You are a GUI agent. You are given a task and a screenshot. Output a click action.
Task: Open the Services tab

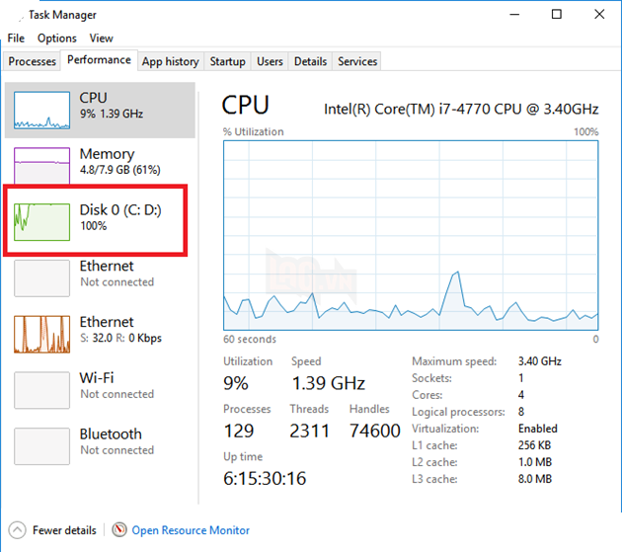click(x=357, y=61)
